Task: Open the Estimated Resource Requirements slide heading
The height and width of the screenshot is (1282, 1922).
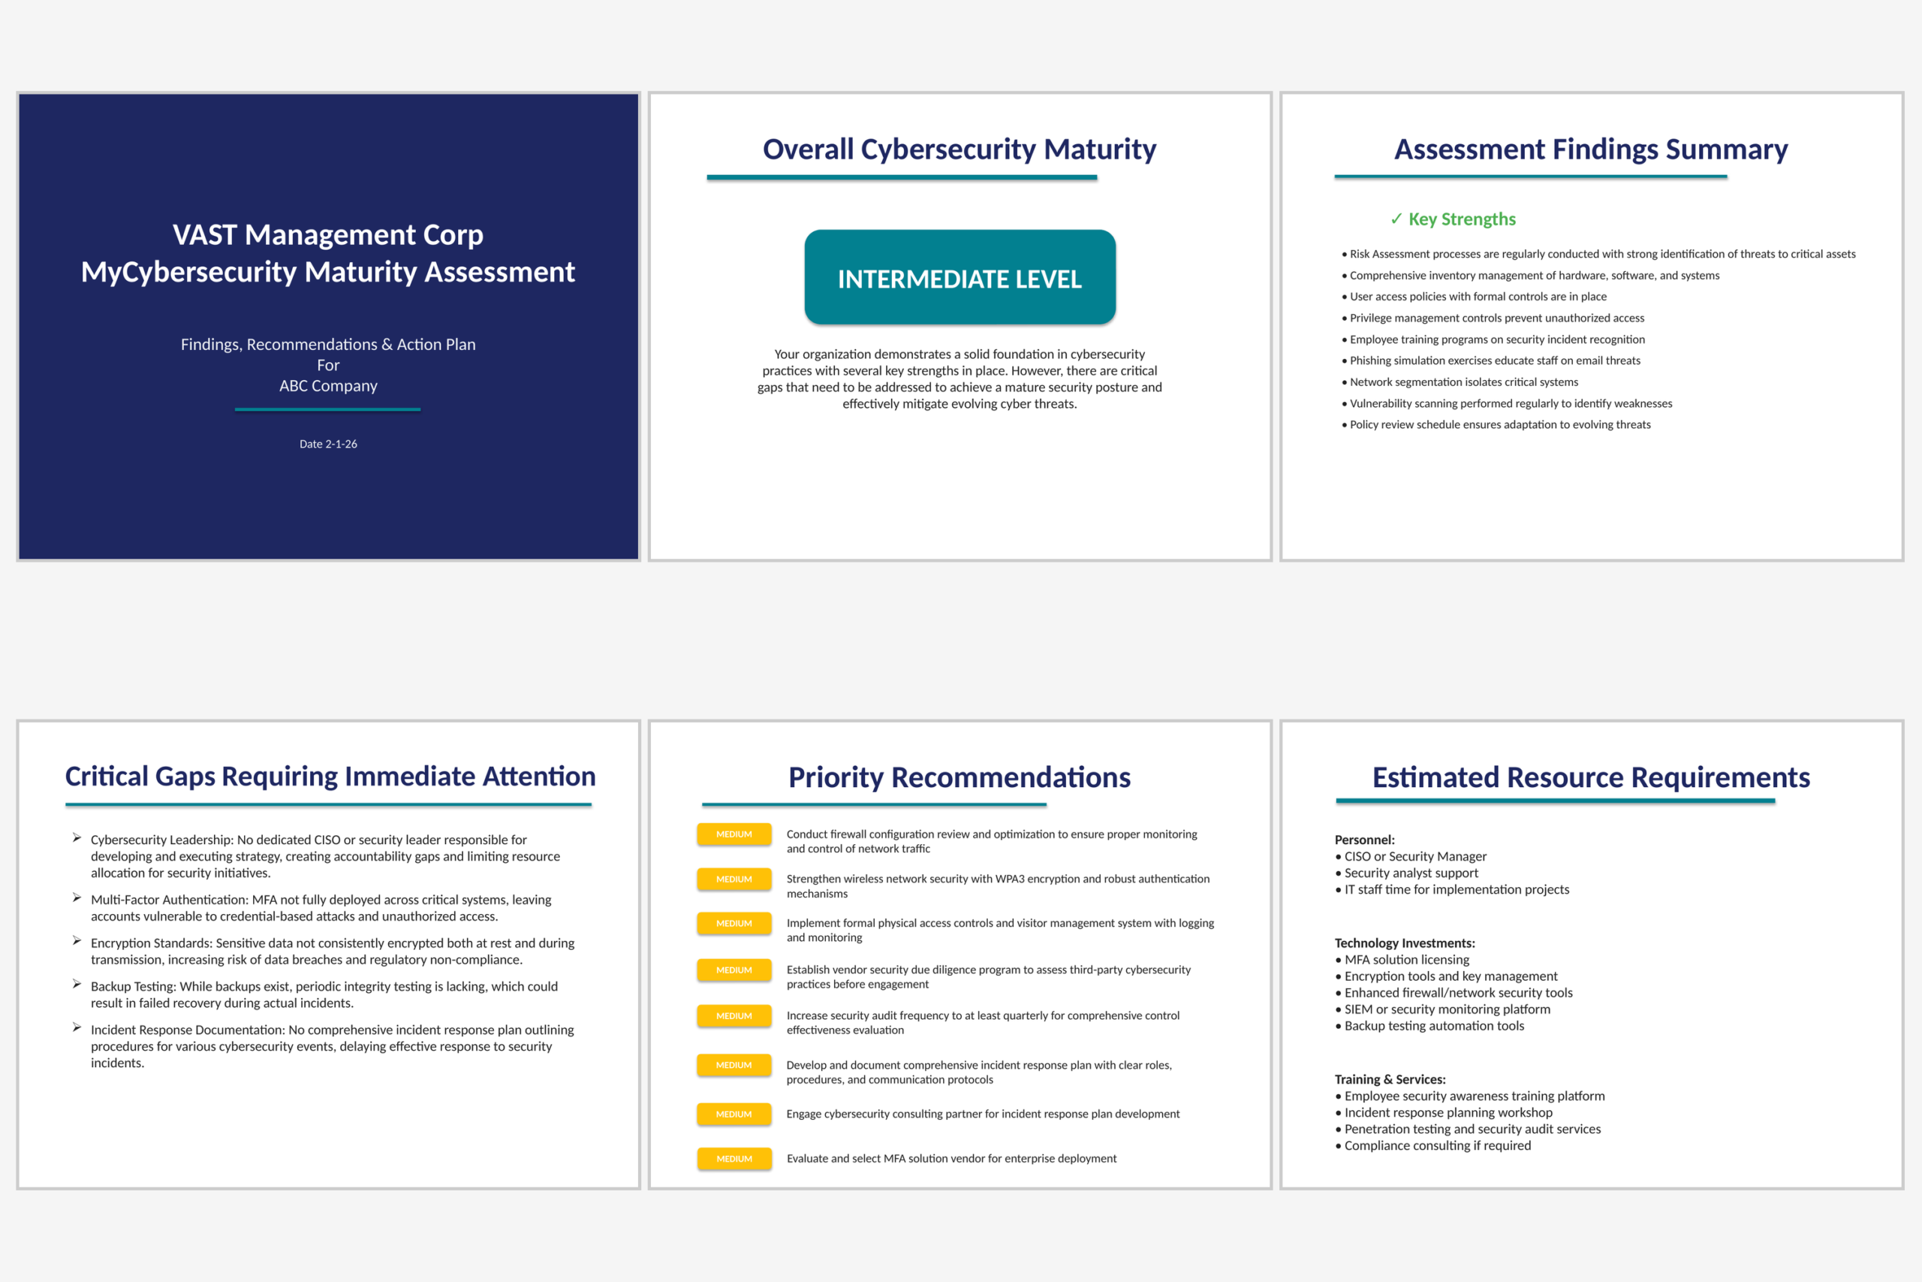Action: 1590,777
